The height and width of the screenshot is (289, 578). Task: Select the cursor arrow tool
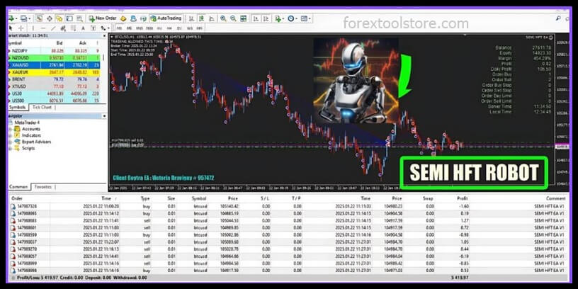point(11,28)
